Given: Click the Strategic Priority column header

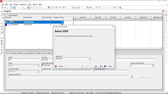Looking at the screenshot, I should 57,19.
